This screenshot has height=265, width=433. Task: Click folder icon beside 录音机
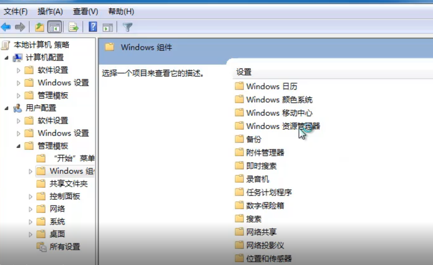pyautogui.click(x=239, y=179)
